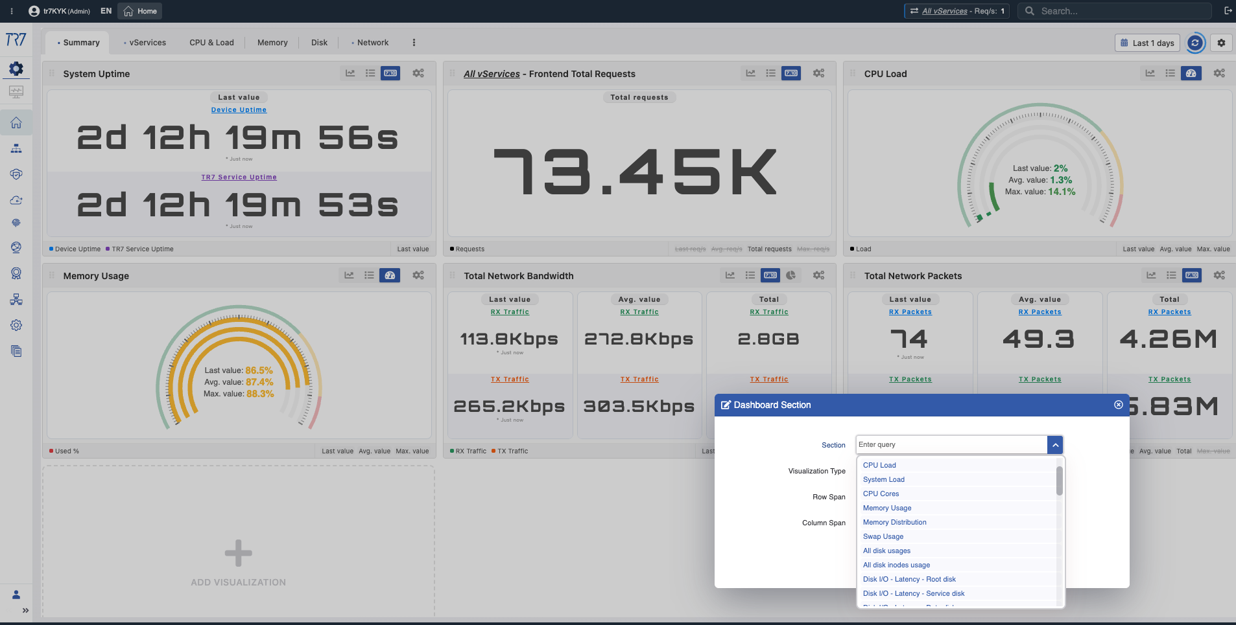1236x625 pixels.
Task: Switch CPU Load to line chart view
Action: [1150, 73]
